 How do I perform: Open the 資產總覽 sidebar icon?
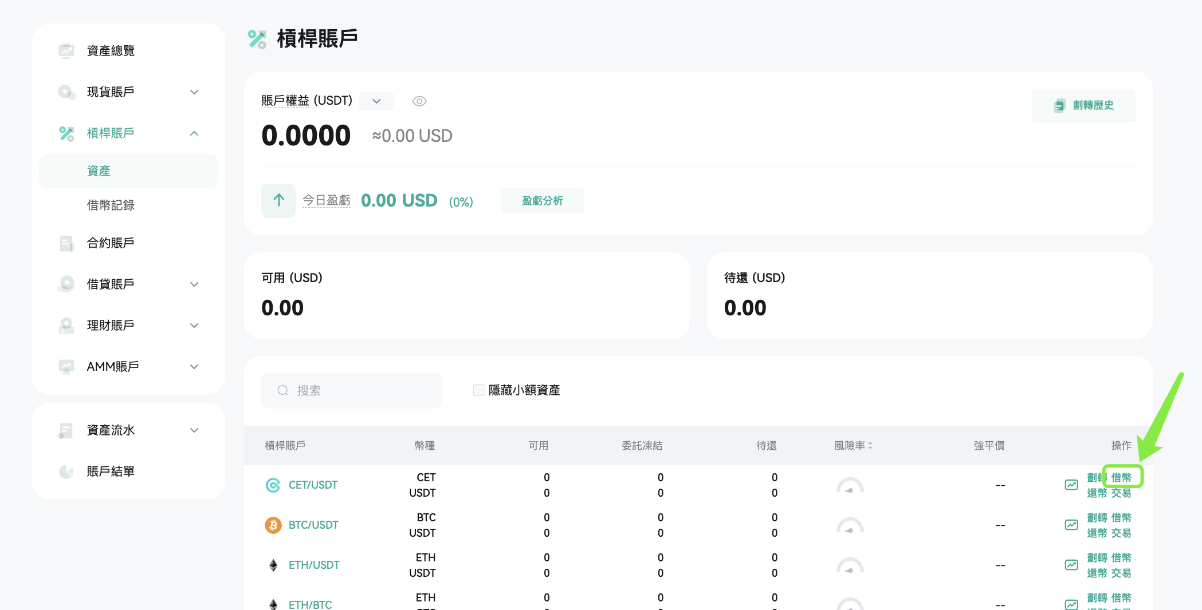tap(66, 50)
